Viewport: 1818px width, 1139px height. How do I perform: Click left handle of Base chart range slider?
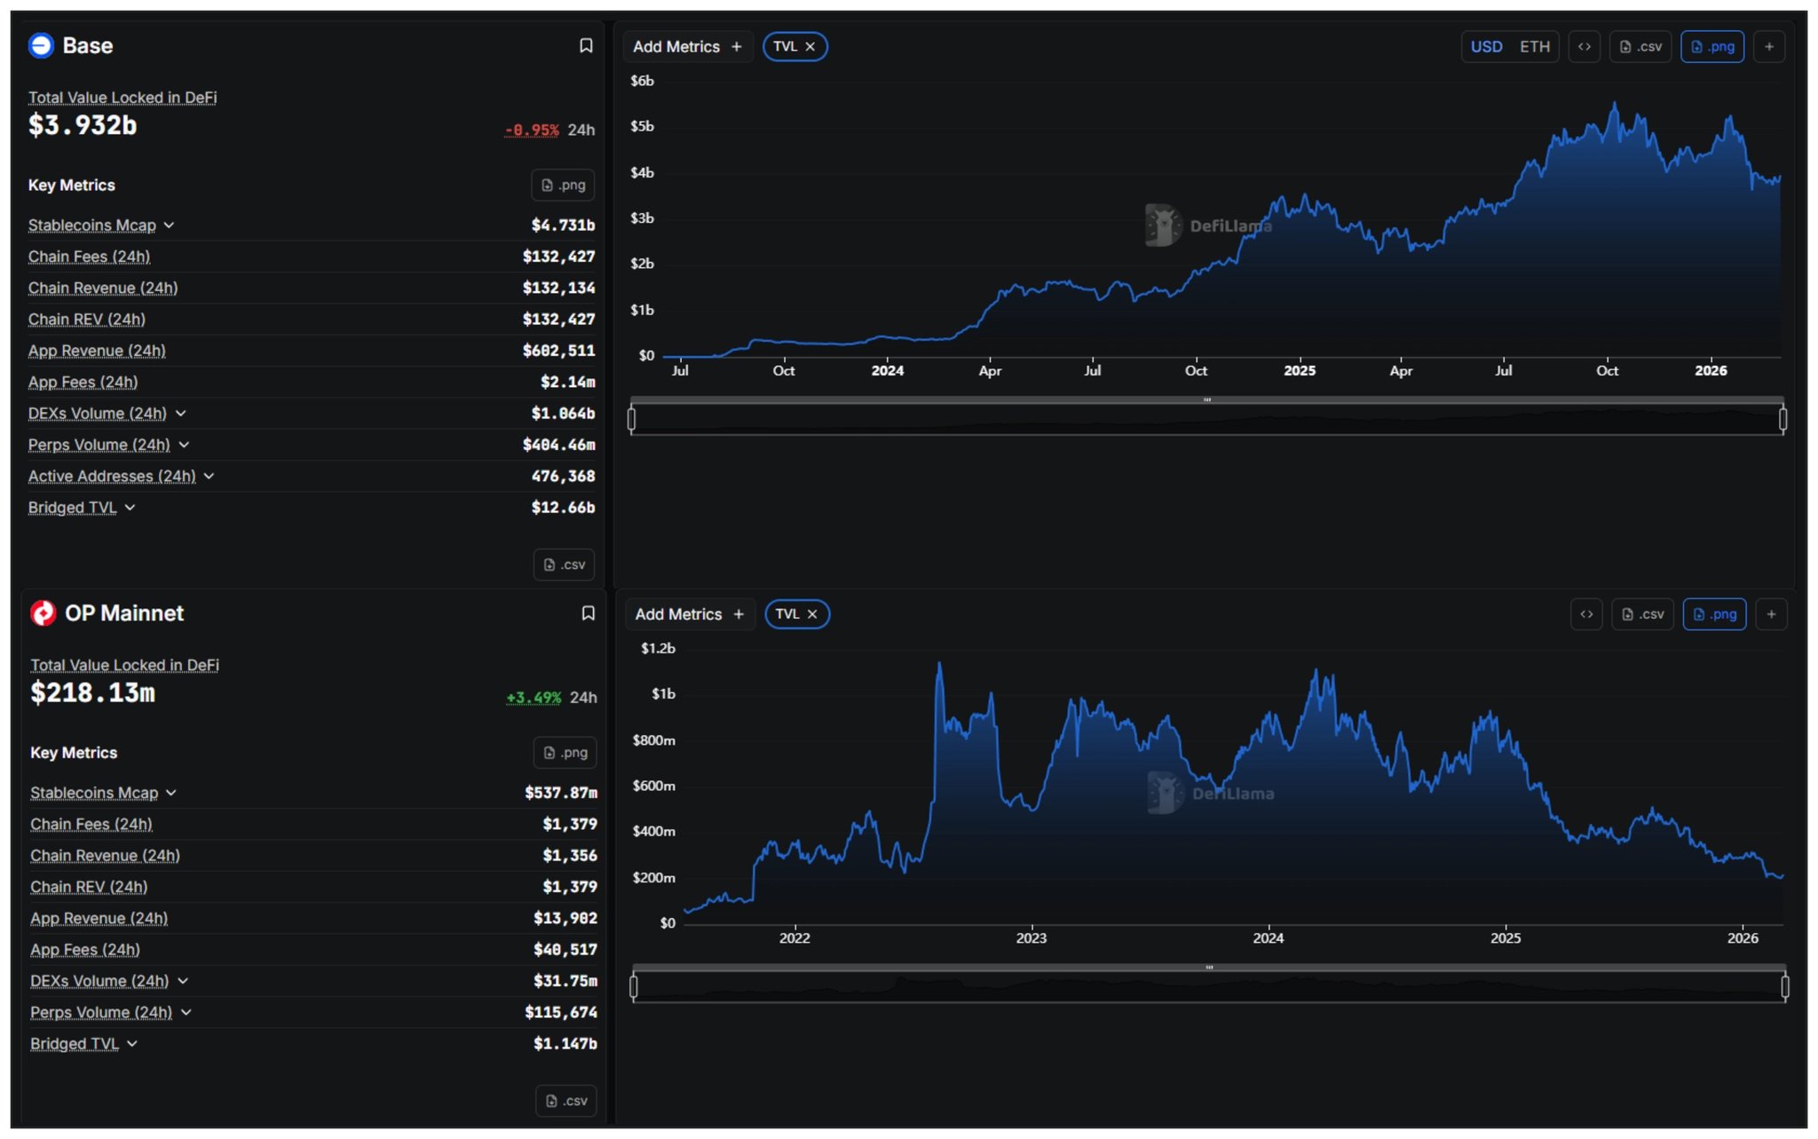click(x=632, y=419)
